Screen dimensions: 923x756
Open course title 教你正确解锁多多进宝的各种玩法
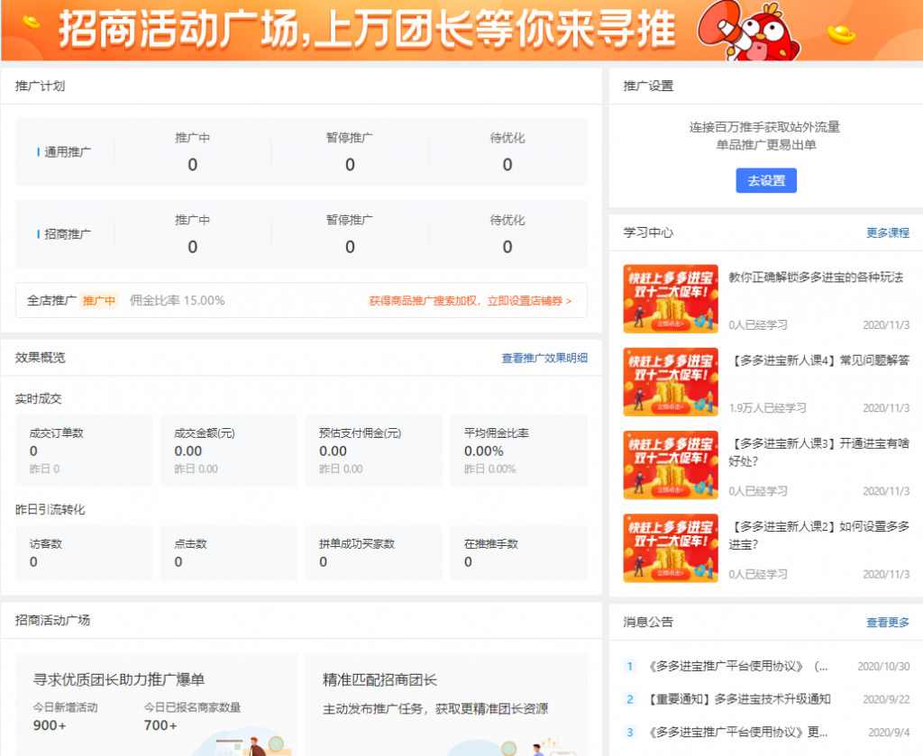point(816,278)
